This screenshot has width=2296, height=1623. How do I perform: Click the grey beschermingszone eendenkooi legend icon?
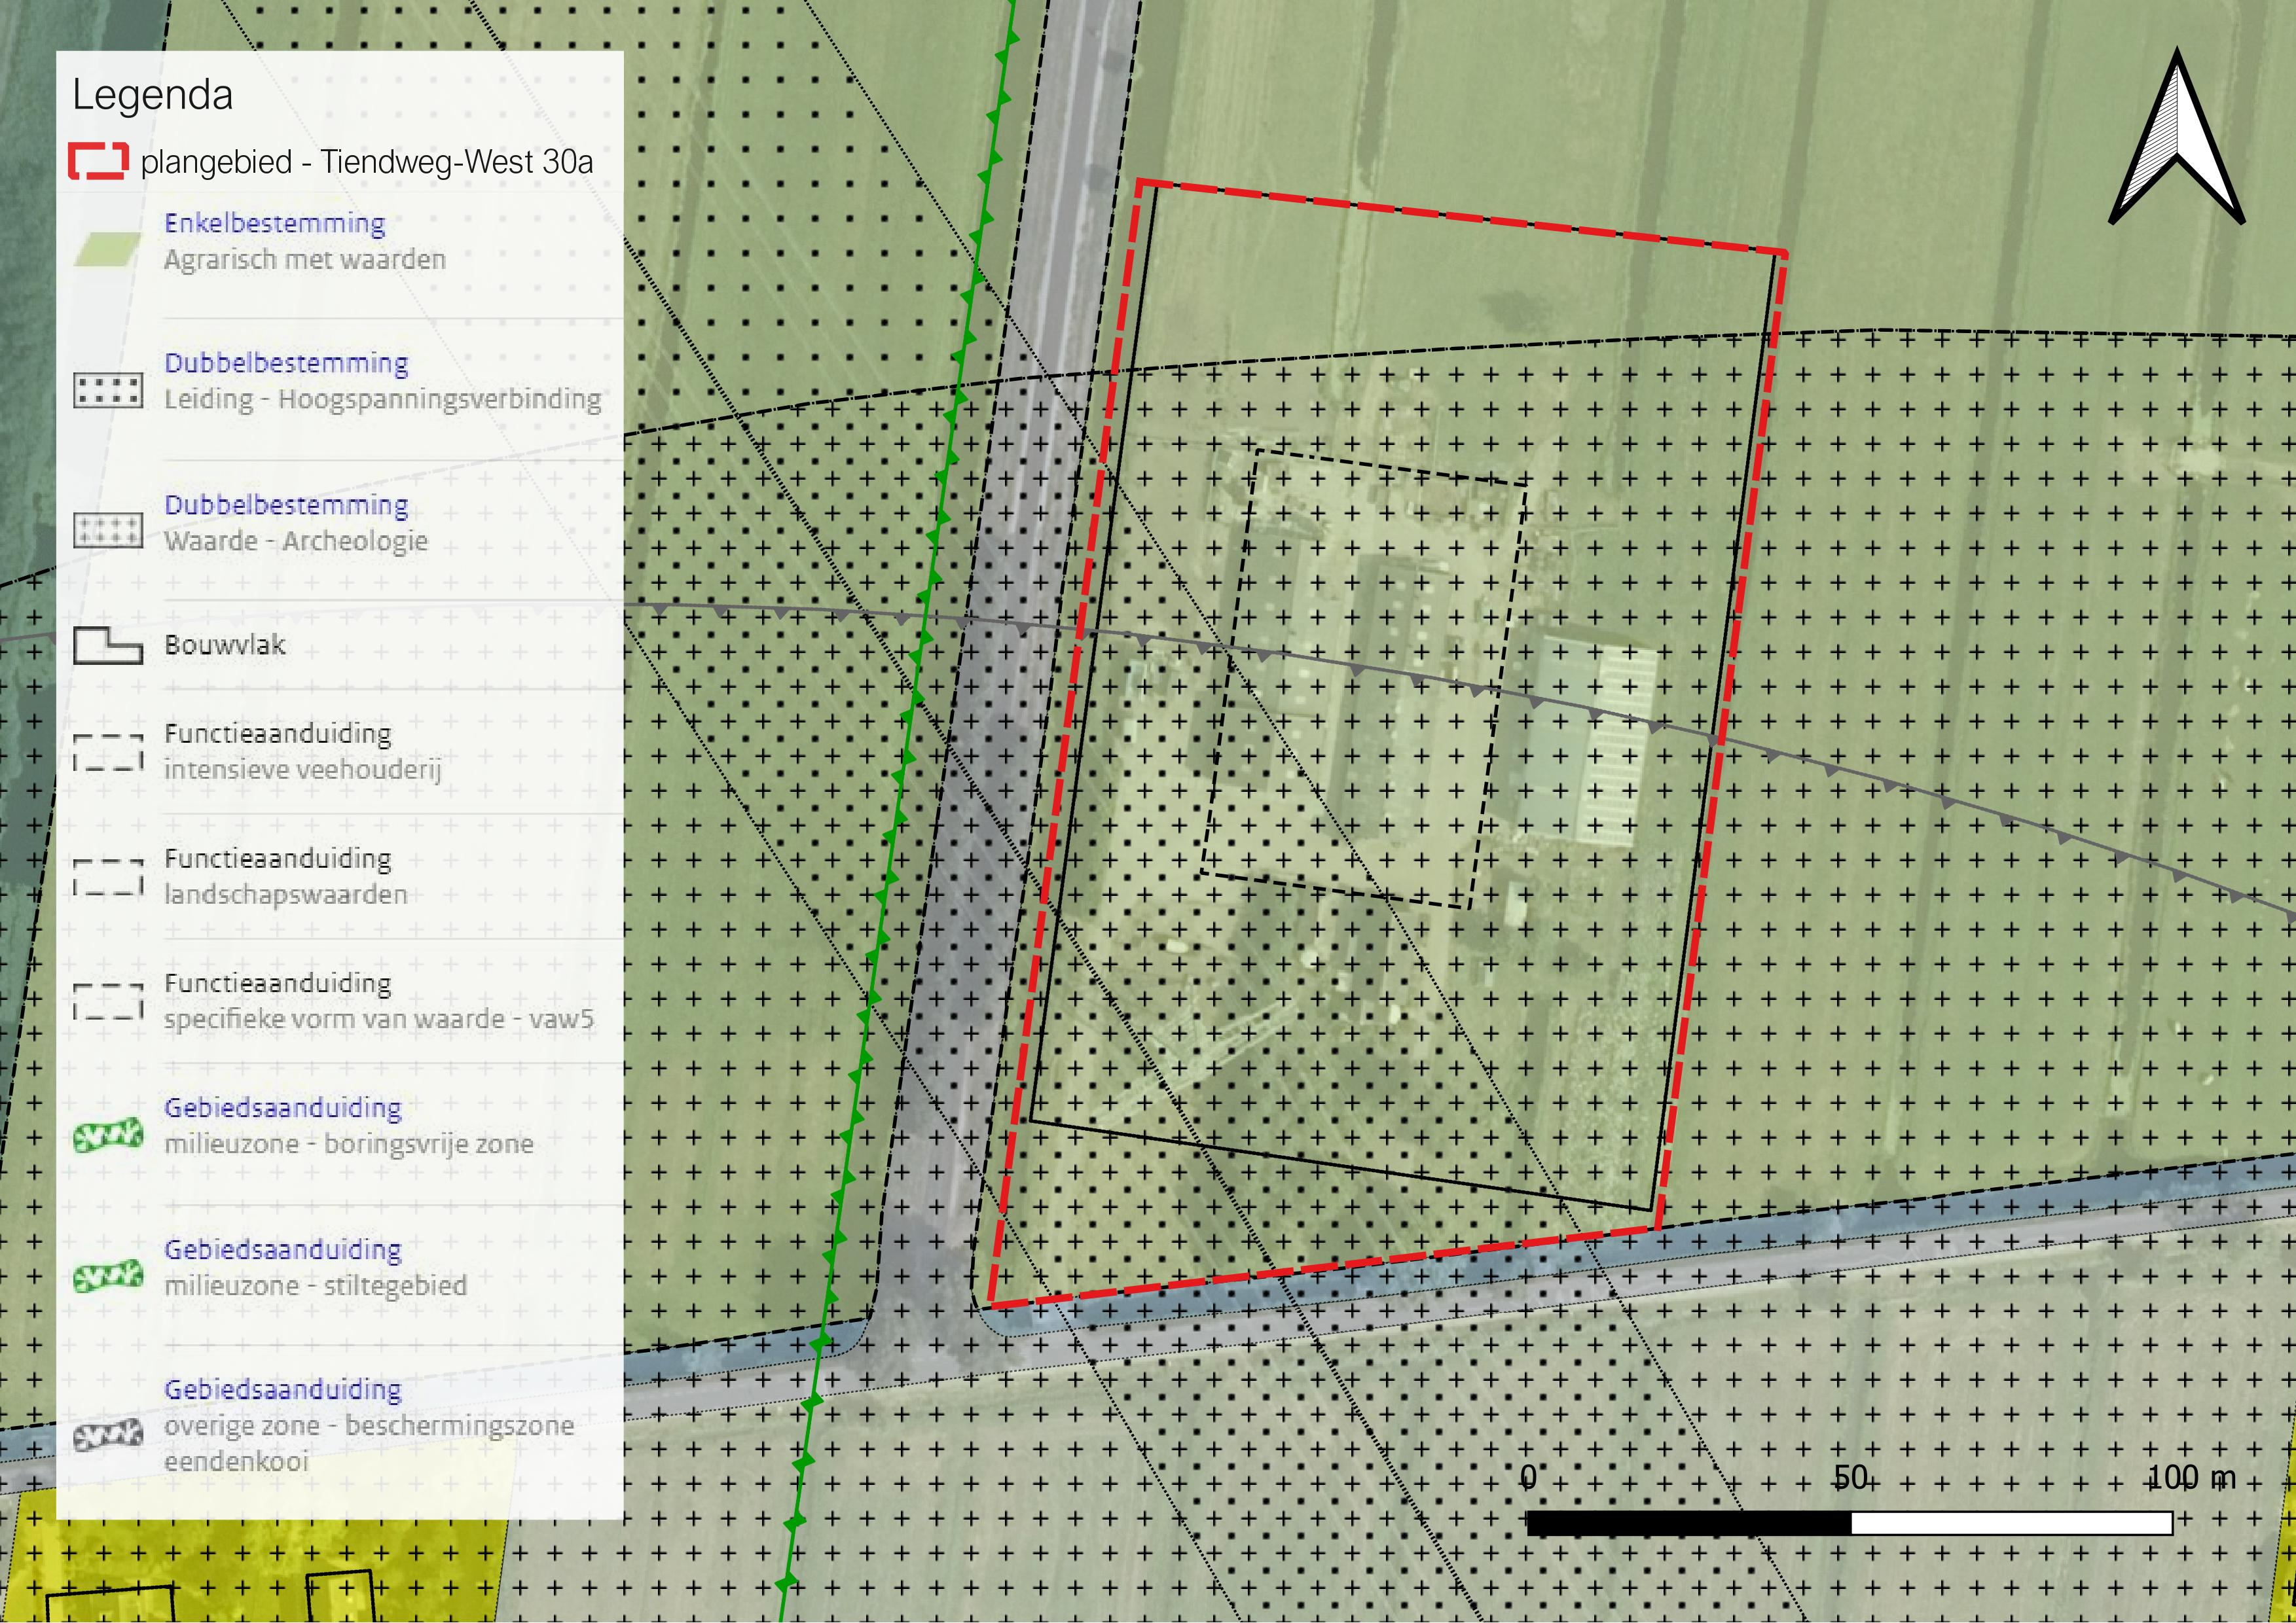[x=107, y=1437]
